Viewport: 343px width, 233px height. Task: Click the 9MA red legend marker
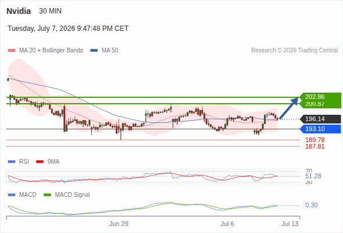40,162
